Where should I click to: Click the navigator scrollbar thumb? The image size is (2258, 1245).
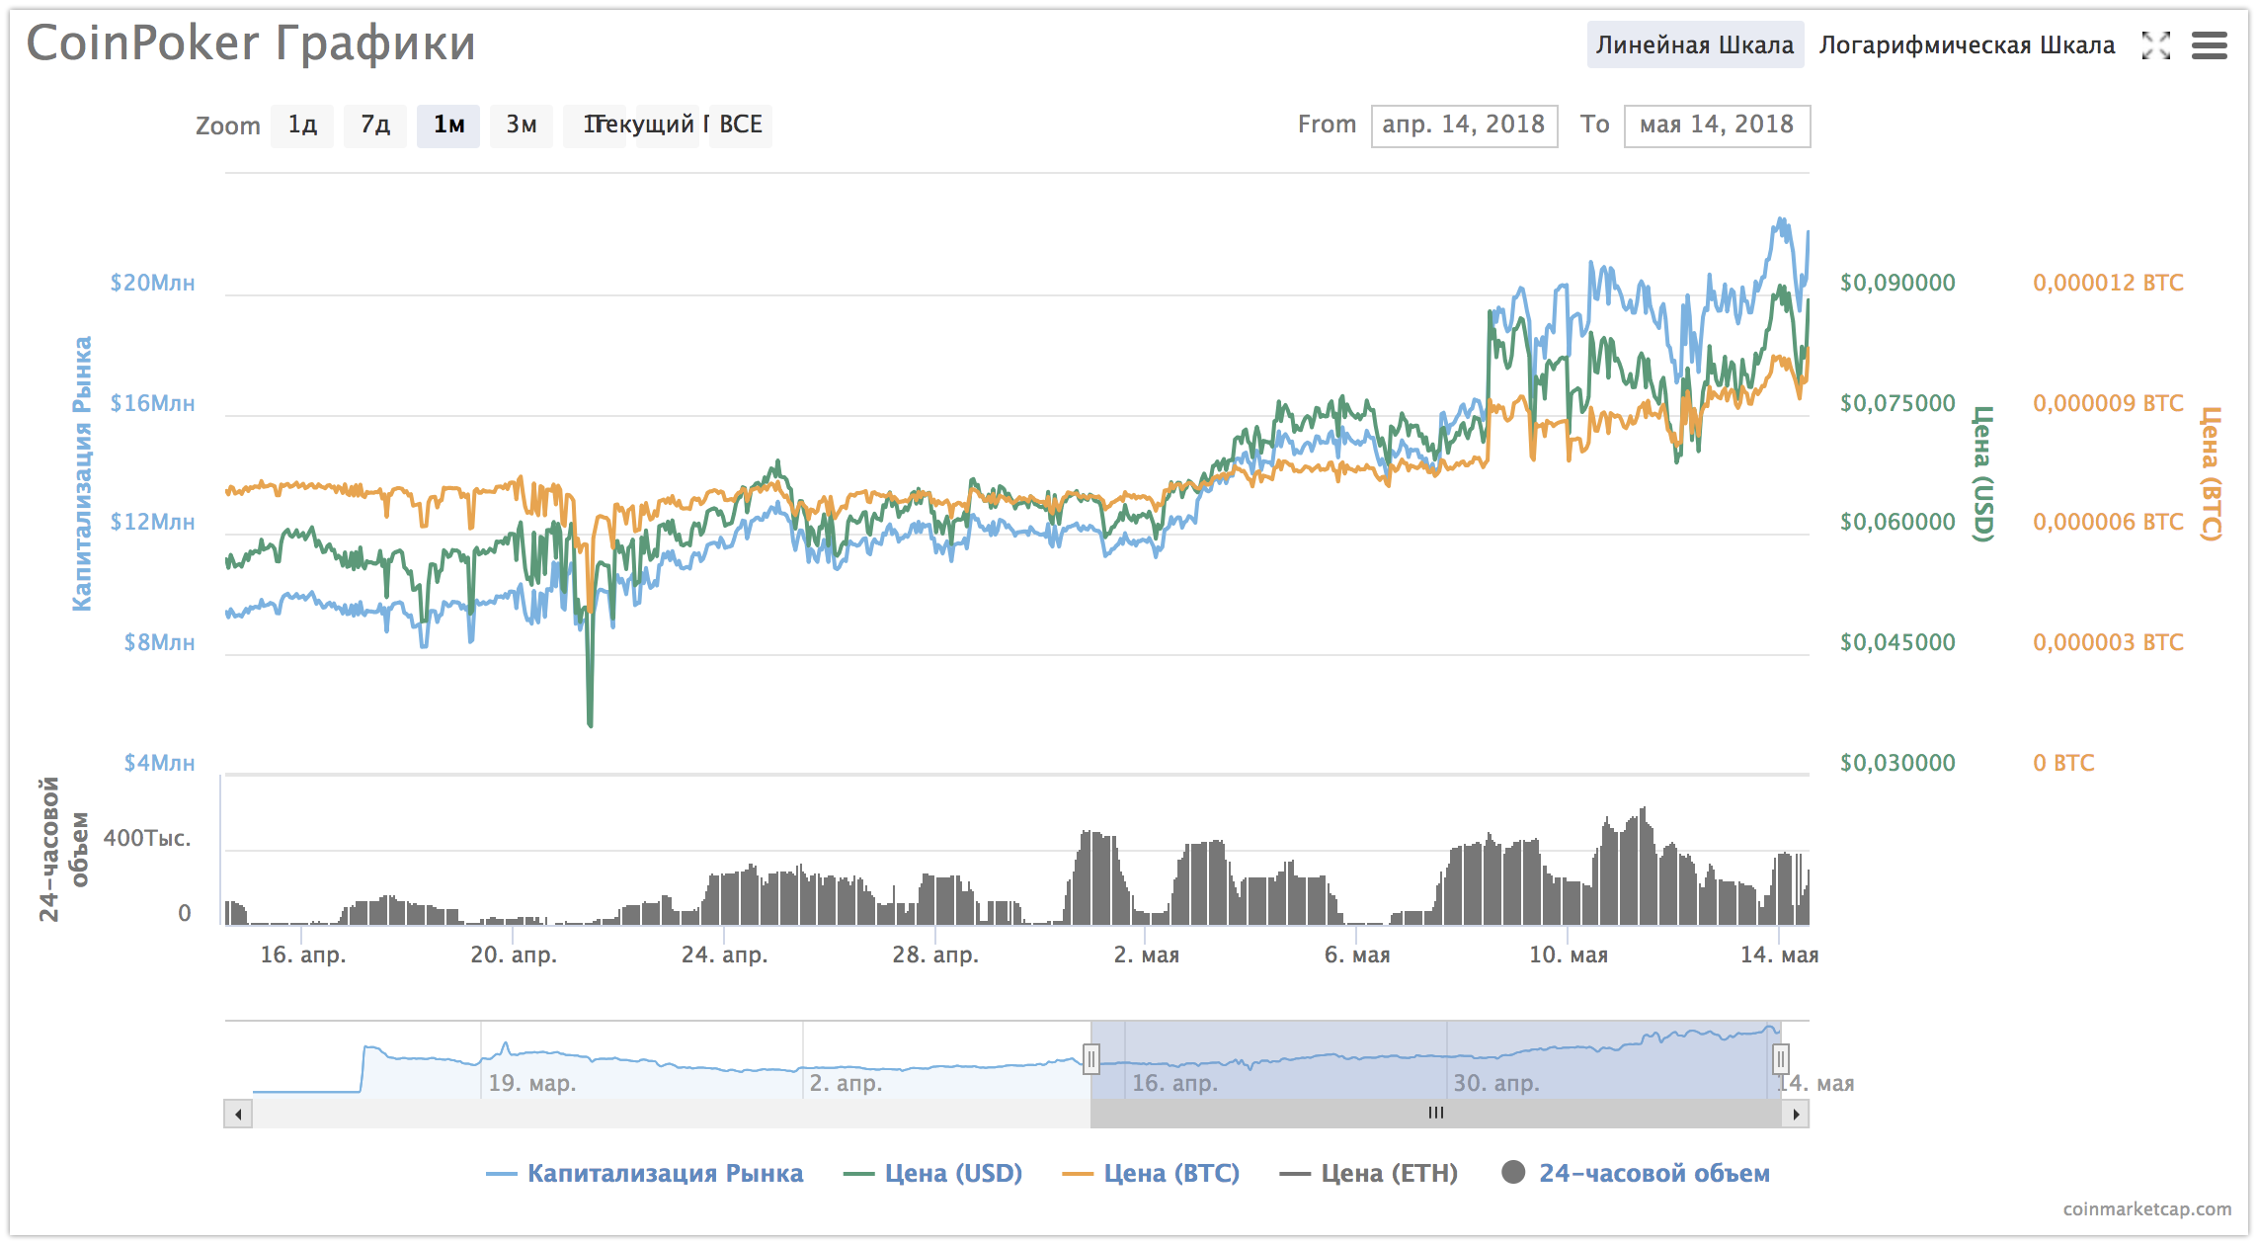1436,1114
